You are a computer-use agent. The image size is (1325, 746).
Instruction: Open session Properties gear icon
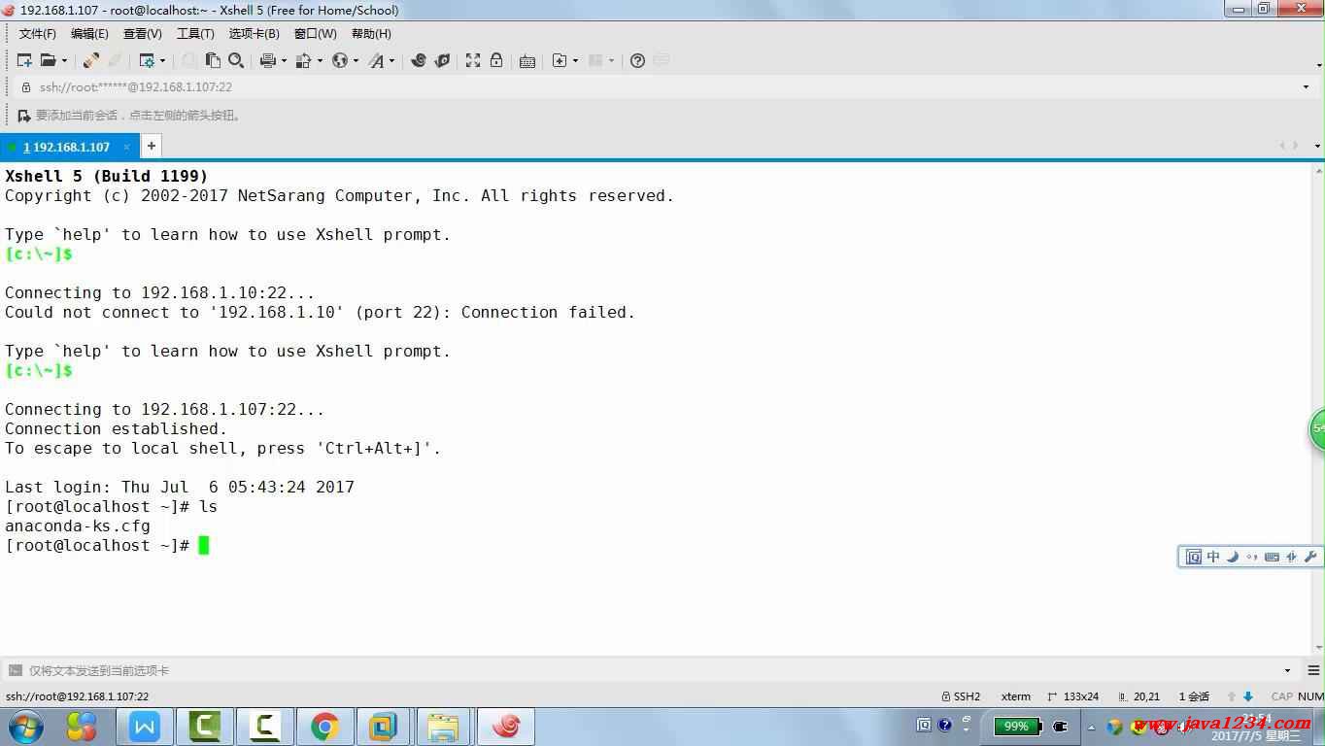[x=147, y=60]
